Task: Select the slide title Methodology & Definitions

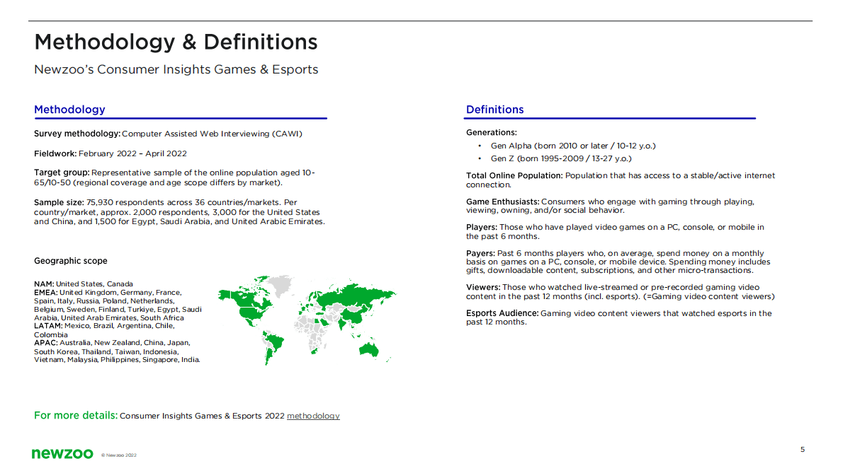Action: tap(176, 42)
